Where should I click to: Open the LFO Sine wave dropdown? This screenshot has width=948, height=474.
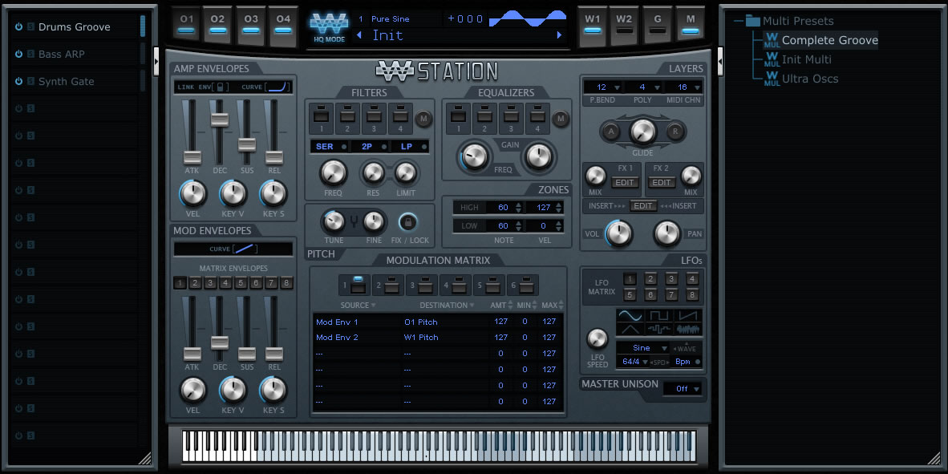point(643,348)
